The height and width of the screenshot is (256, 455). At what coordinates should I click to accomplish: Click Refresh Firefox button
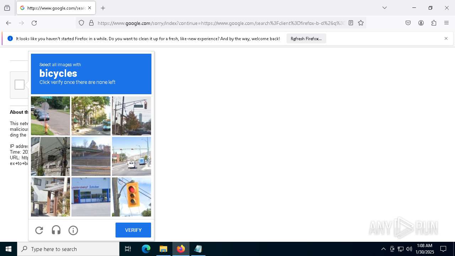306,38
